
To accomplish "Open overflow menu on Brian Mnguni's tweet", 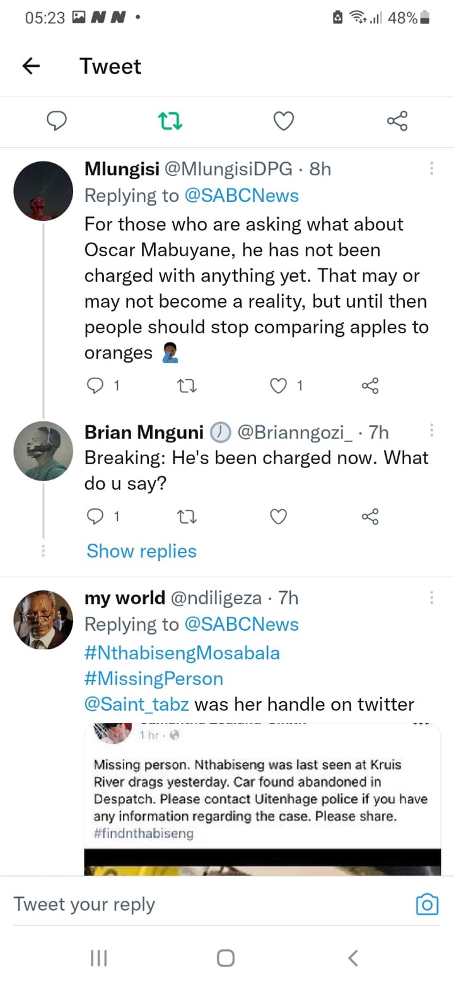I will pyautogui.click(x=432, y=430).
